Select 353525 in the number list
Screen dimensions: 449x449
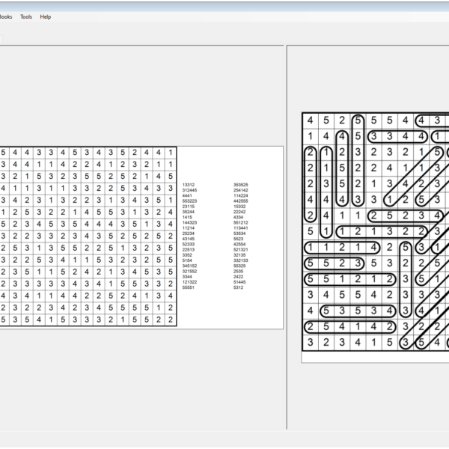[x=241, y=184]
